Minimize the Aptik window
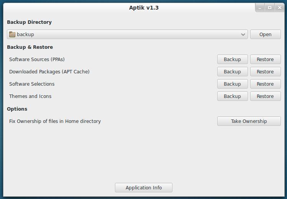The width and height of the screenshot is (287, 199). pos(260,8)
